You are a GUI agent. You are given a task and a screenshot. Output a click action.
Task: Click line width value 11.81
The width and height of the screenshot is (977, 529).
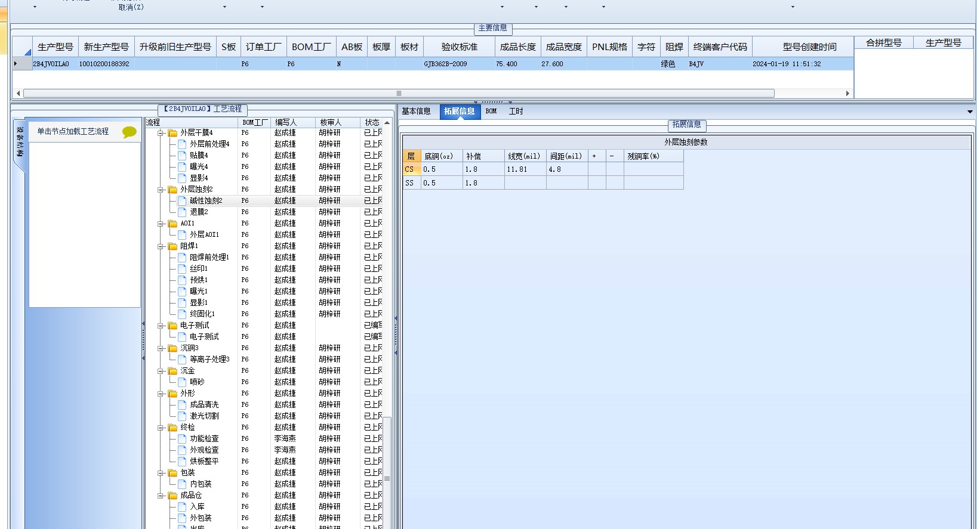coord(525,169)
